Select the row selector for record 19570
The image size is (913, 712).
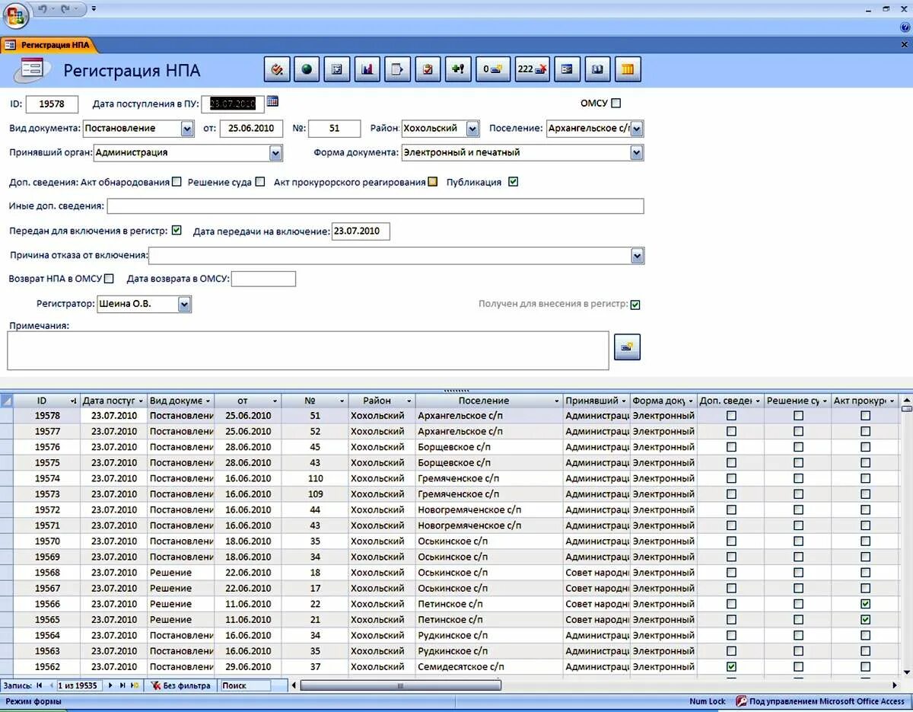tap(7, 541)
